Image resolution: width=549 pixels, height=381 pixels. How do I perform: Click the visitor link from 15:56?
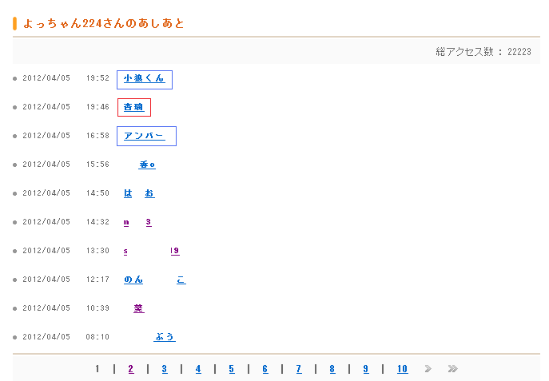(147, 165)
